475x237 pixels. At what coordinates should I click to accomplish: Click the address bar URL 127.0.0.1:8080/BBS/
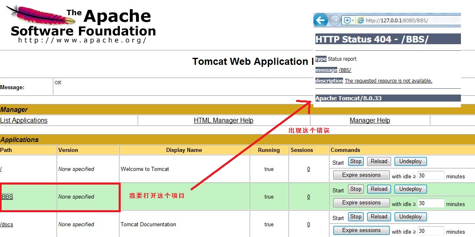pos(397,21)
